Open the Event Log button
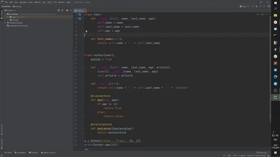The image size is (280, 157). pos(262,153)
